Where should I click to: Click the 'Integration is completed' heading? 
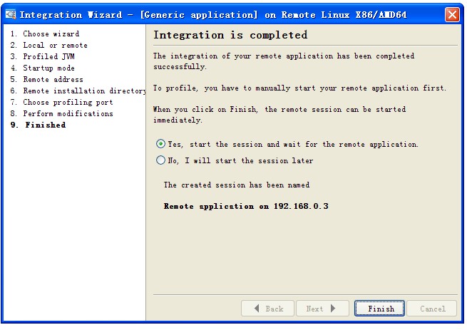pos(230,35)
